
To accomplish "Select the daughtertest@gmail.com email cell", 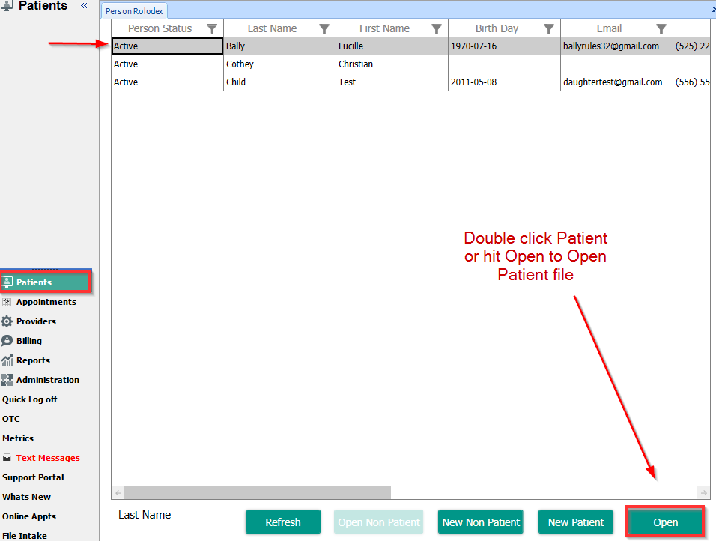I will (x=616, y=82).
